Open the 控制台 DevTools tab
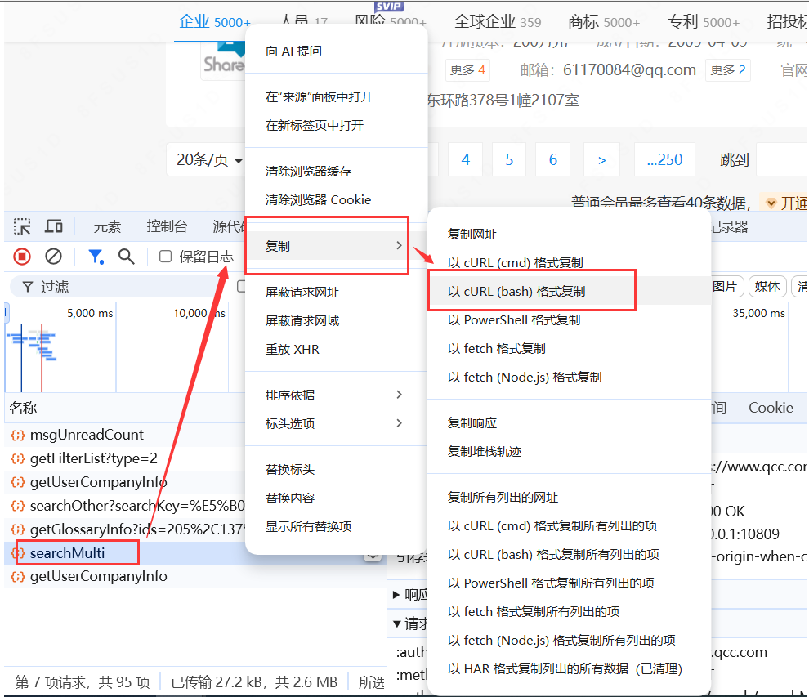The width and height of the screenshot is (809, 697). point(167,226)
